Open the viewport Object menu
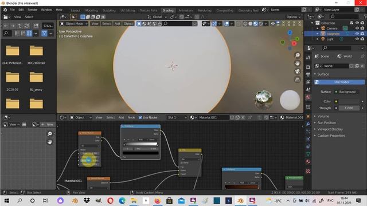This screenshot has height=206, width=367. 128,23
